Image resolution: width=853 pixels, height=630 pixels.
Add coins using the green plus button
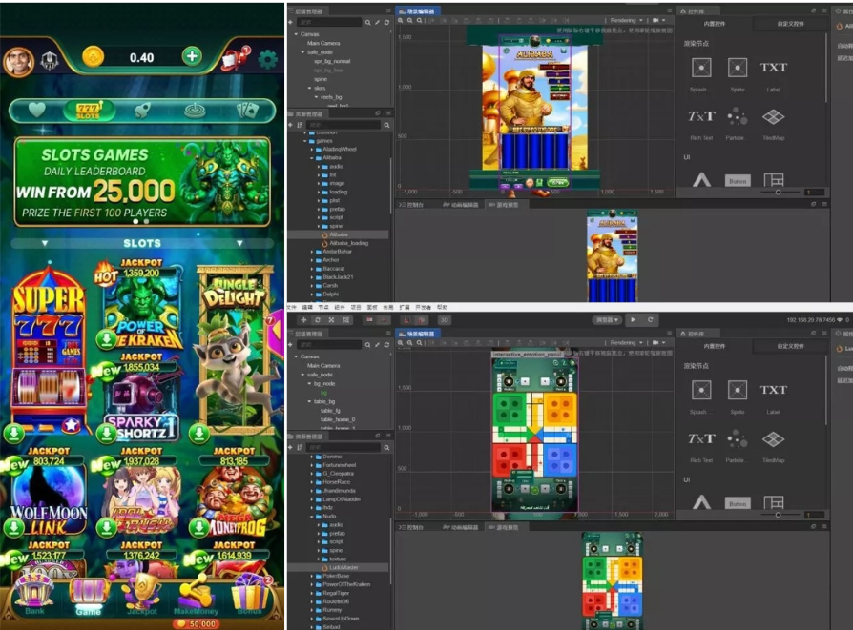[192, 56]
